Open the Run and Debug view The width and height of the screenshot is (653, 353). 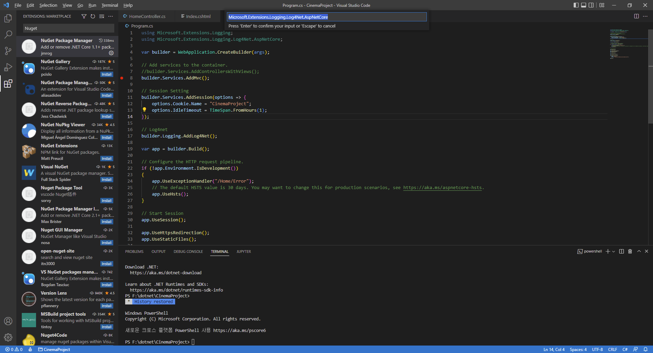pos(8,67)
